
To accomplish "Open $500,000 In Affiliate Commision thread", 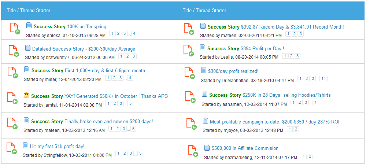I will point(245,148).
